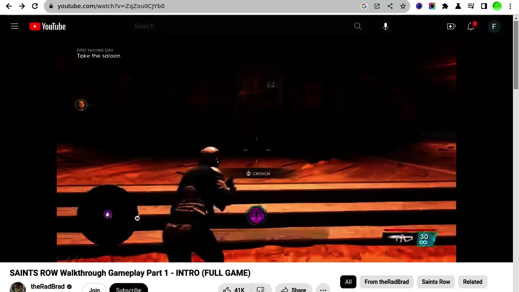Select the Related filter chip
Viewport: 519px width, 292px height.
pos(473,282)
